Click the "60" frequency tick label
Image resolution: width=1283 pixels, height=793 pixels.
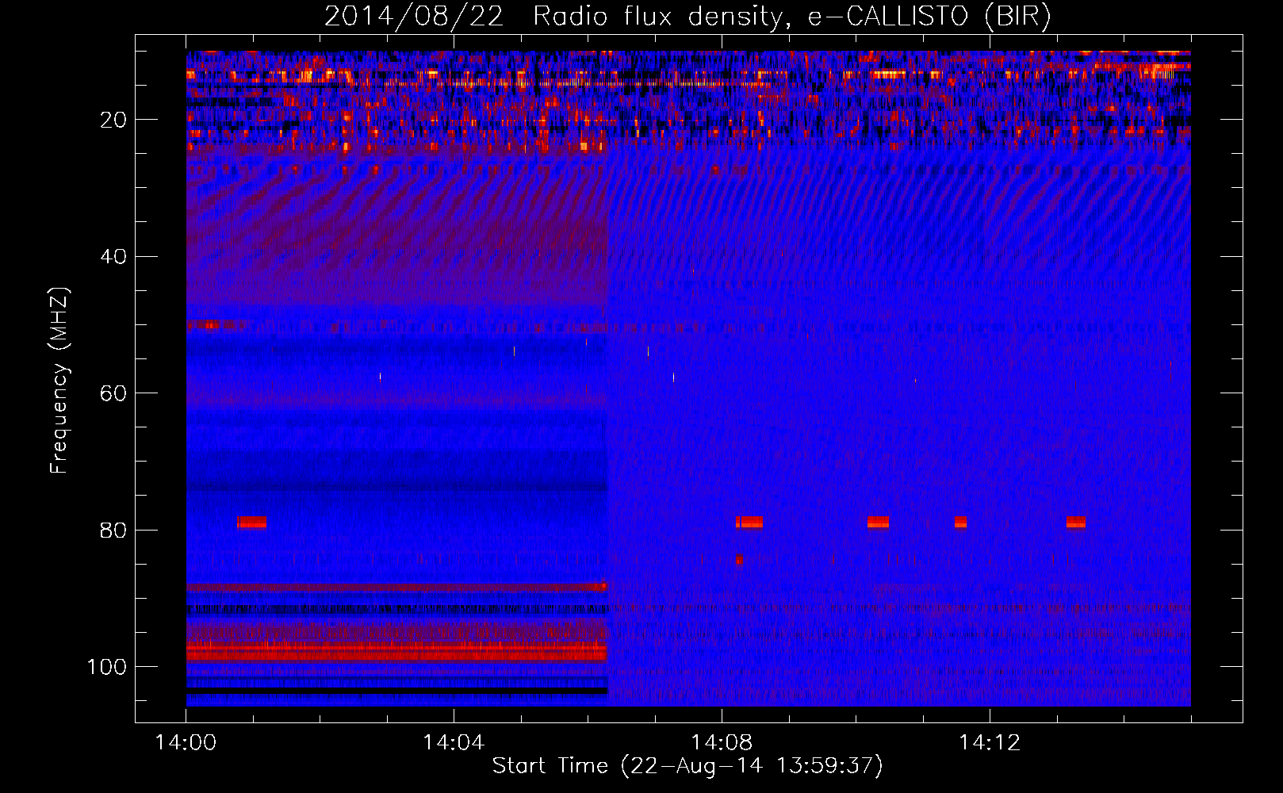[x=114, y=393]
